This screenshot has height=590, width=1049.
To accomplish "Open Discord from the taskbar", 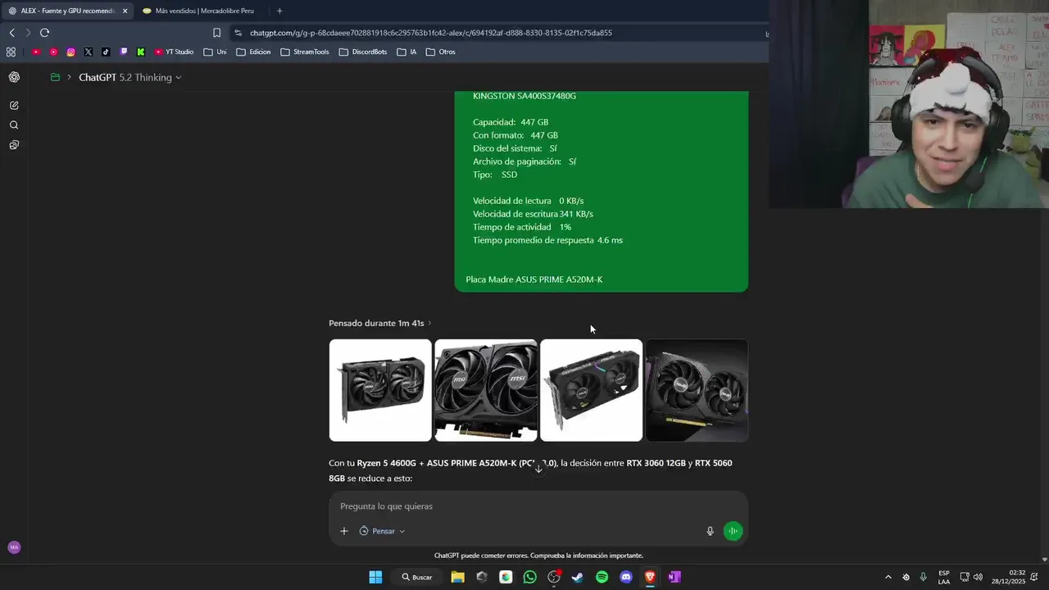I will coord(626,577).
